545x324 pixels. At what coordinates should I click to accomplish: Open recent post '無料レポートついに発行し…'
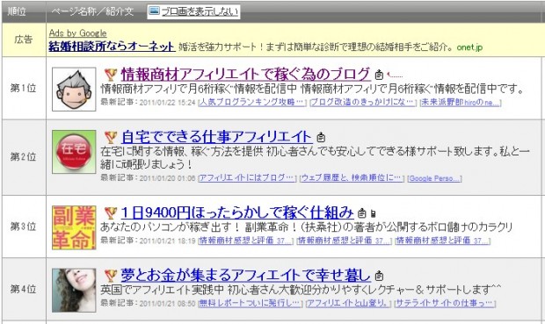coord(251,303)
